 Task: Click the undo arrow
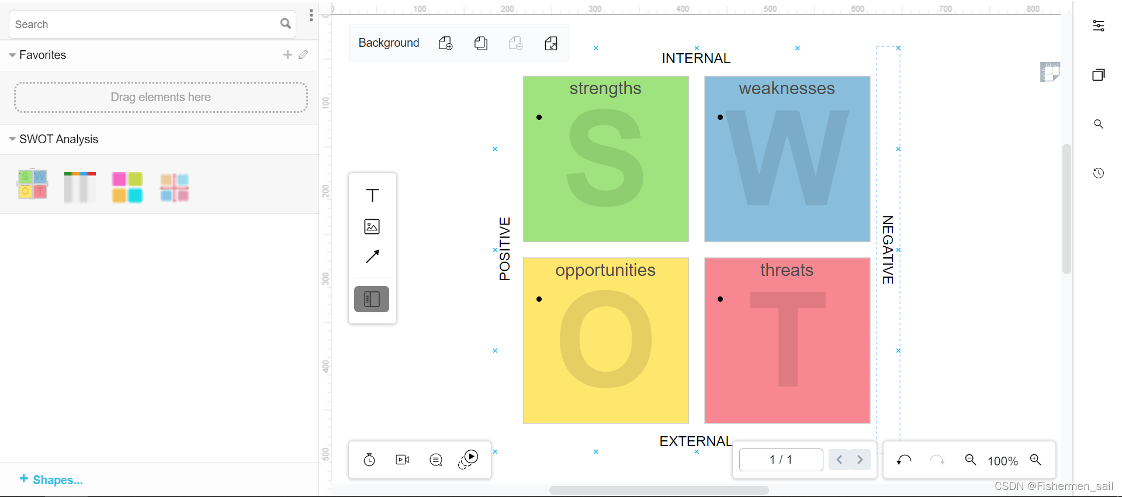tap(904, 460)
